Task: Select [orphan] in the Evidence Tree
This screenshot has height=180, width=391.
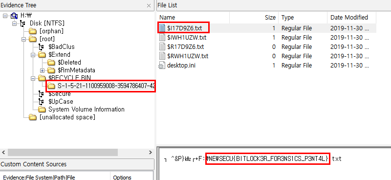Action: [x=51, y=31]
